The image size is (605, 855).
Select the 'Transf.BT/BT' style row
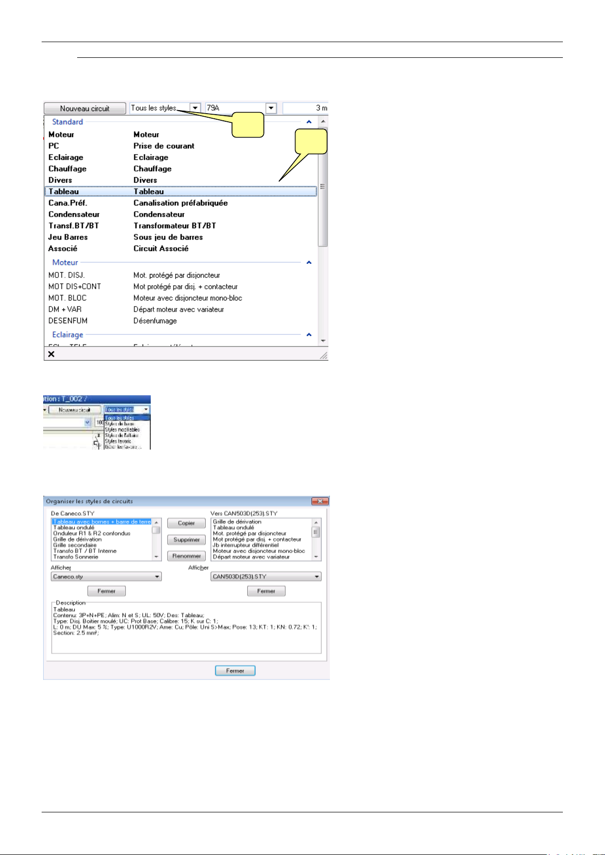[181, 226]
